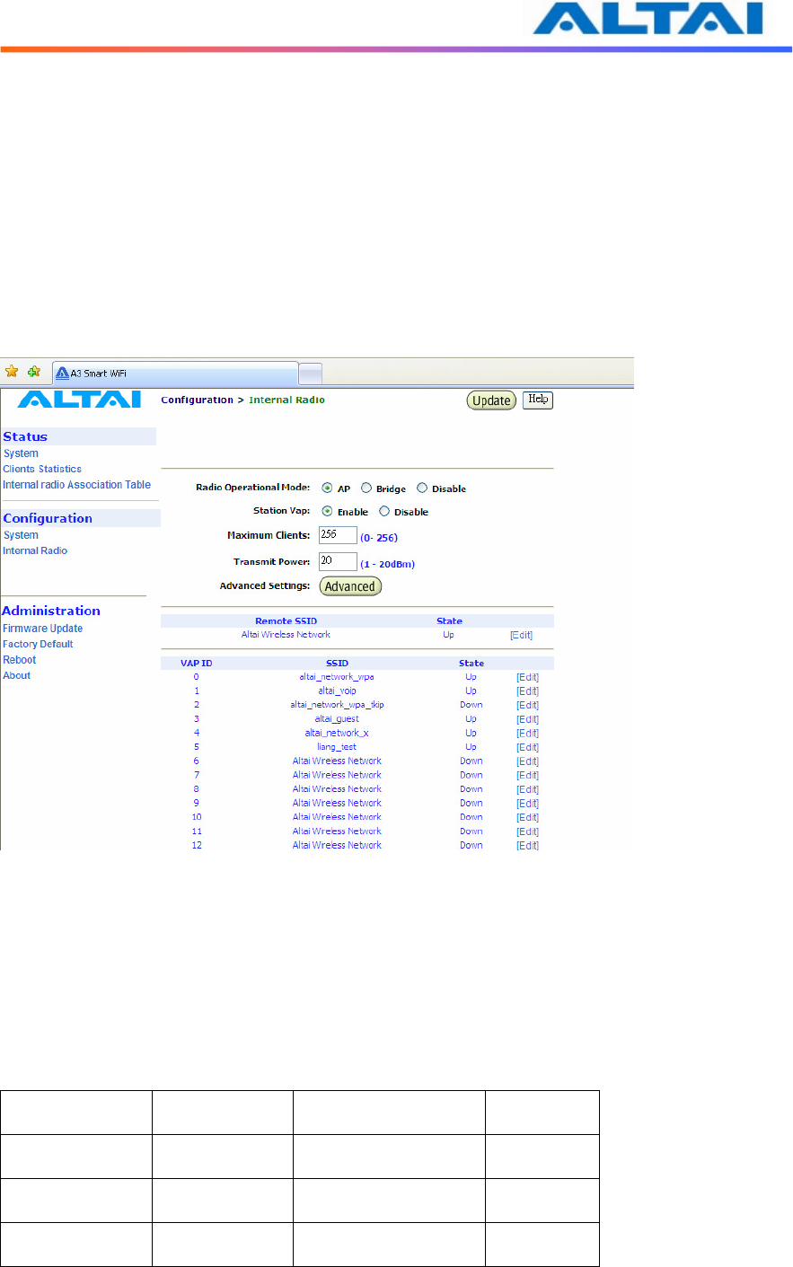Open a new blank browser tab

(x=310, y=374)
